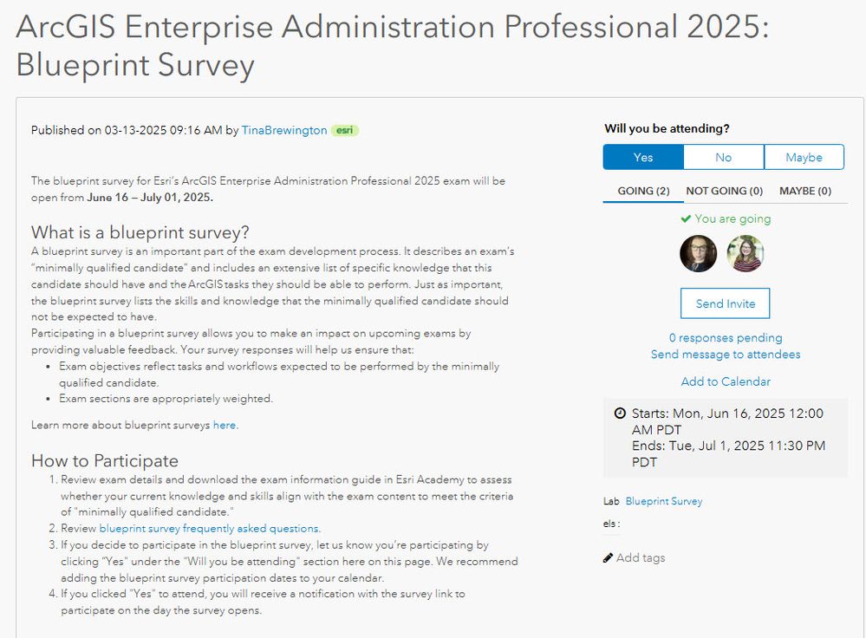This screenshot has width=866, height=638.
Task: Open the first attendee's avatar with glasses
Action: pyautogui.click(x=699, y=254)
